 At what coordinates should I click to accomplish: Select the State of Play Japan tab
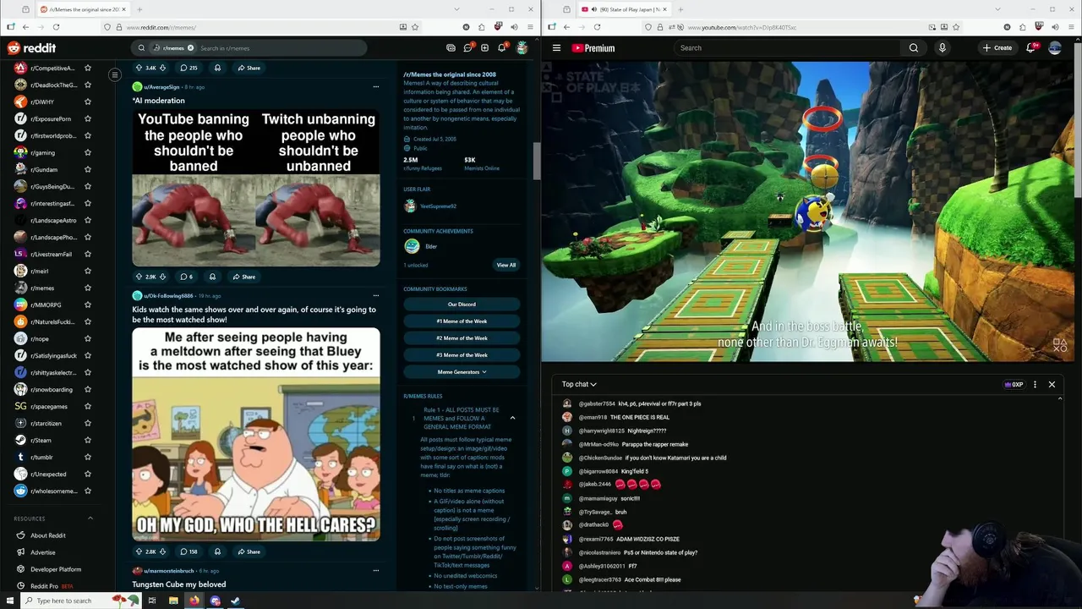624,9
